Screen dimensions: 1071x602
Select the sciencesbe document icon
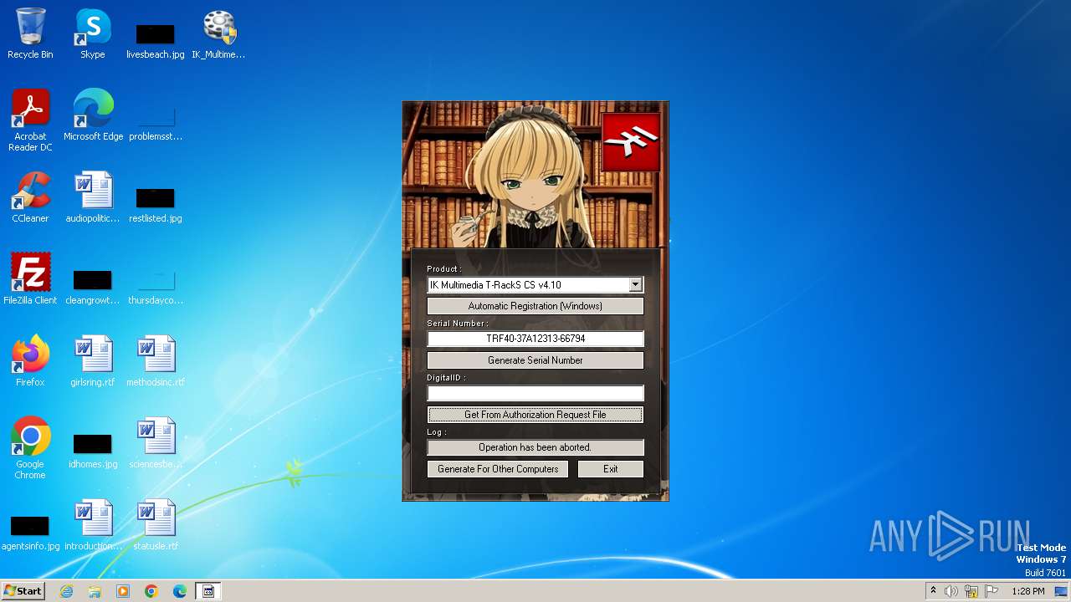click(156, 444)
